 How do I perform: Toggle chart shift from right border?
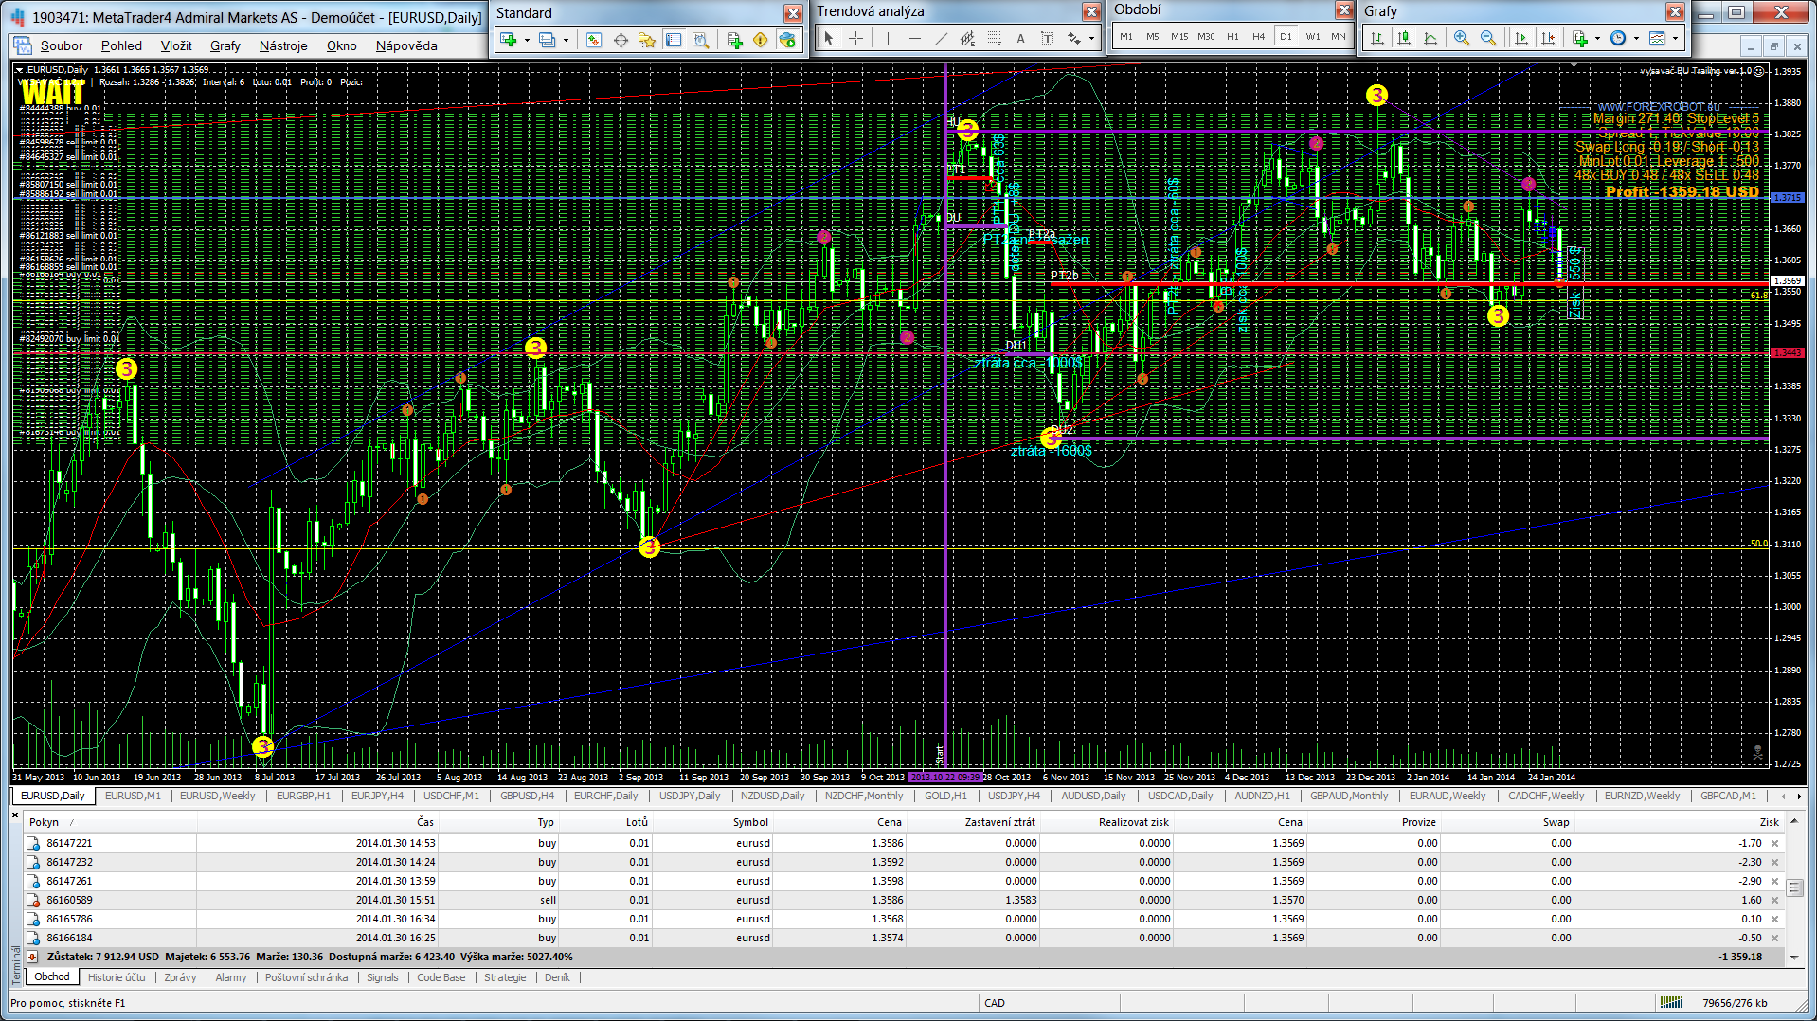tap(1548, 38)
